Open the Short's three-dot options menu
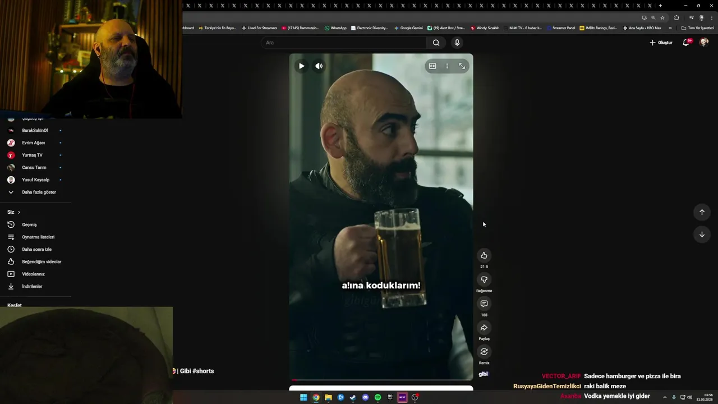 447,66
